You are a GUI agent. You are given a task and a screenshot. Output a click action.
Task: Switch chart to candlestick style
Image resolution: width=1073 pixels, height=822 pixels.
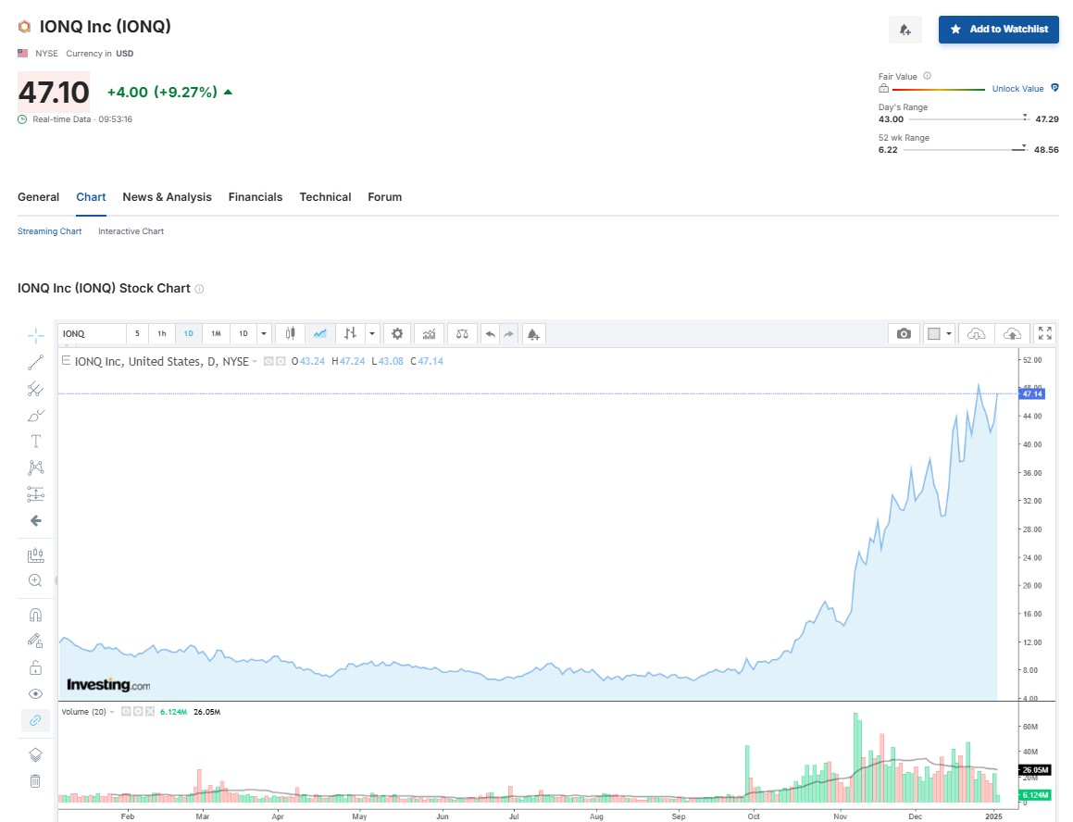pyautogui.click(x=290, y=334)
